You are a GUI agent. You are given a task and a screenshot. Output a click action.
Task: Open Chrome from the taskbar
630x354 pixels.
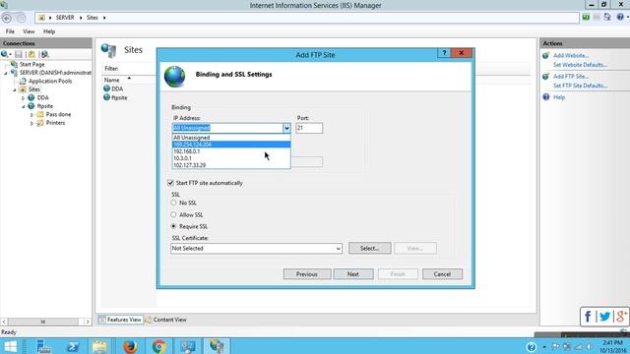click(x=159, y=346)
